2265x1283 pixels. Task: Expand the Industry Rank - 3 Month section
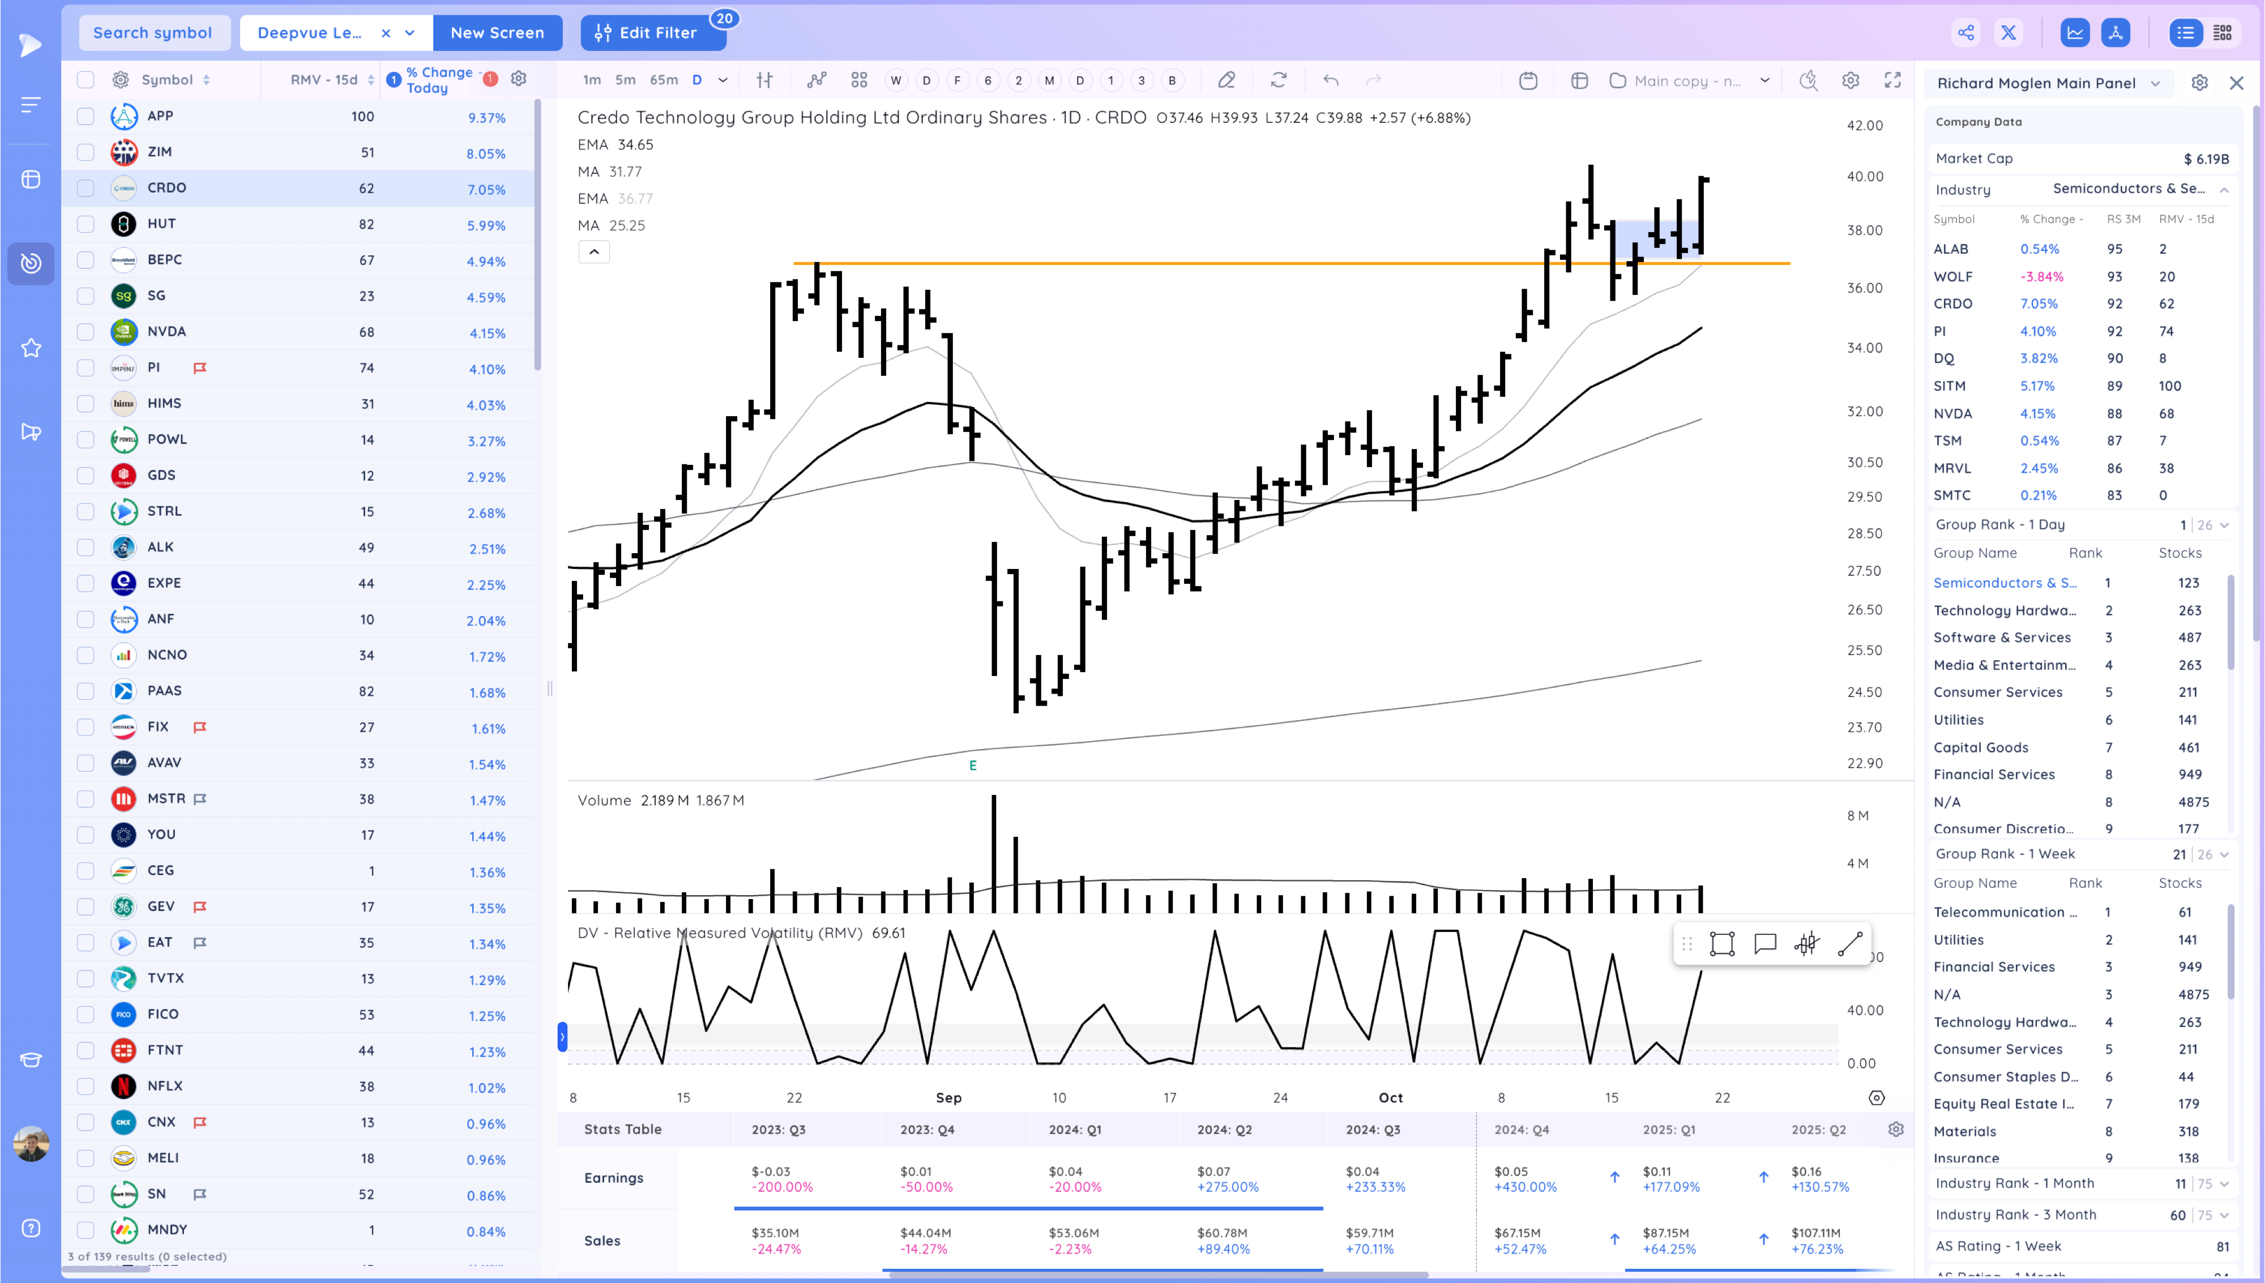2224,1215
